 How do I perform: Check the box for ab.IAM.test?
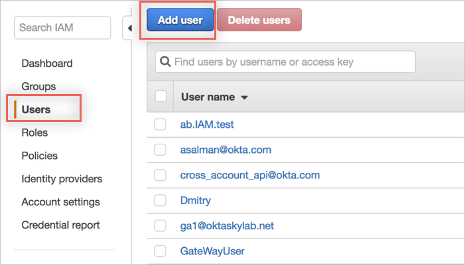[160, 125]
